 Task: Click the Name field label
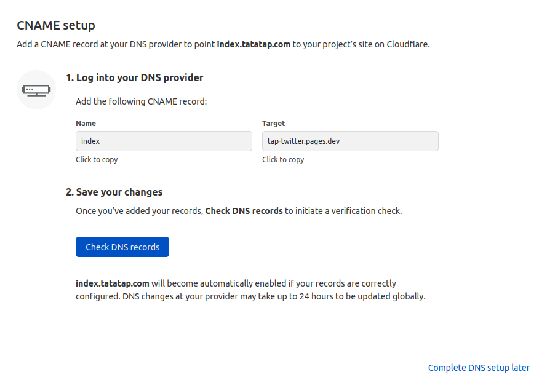click(x=86, y=124)
